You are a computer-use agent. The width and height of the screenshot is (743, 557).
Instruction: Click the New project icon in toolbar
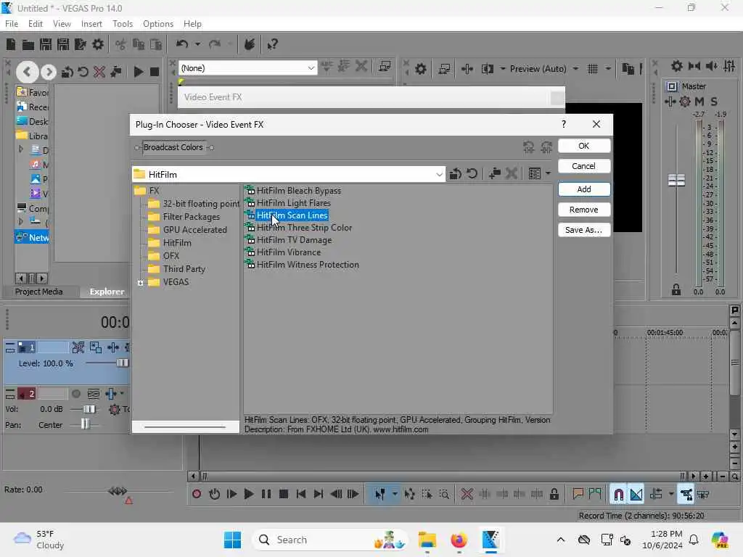11,44
